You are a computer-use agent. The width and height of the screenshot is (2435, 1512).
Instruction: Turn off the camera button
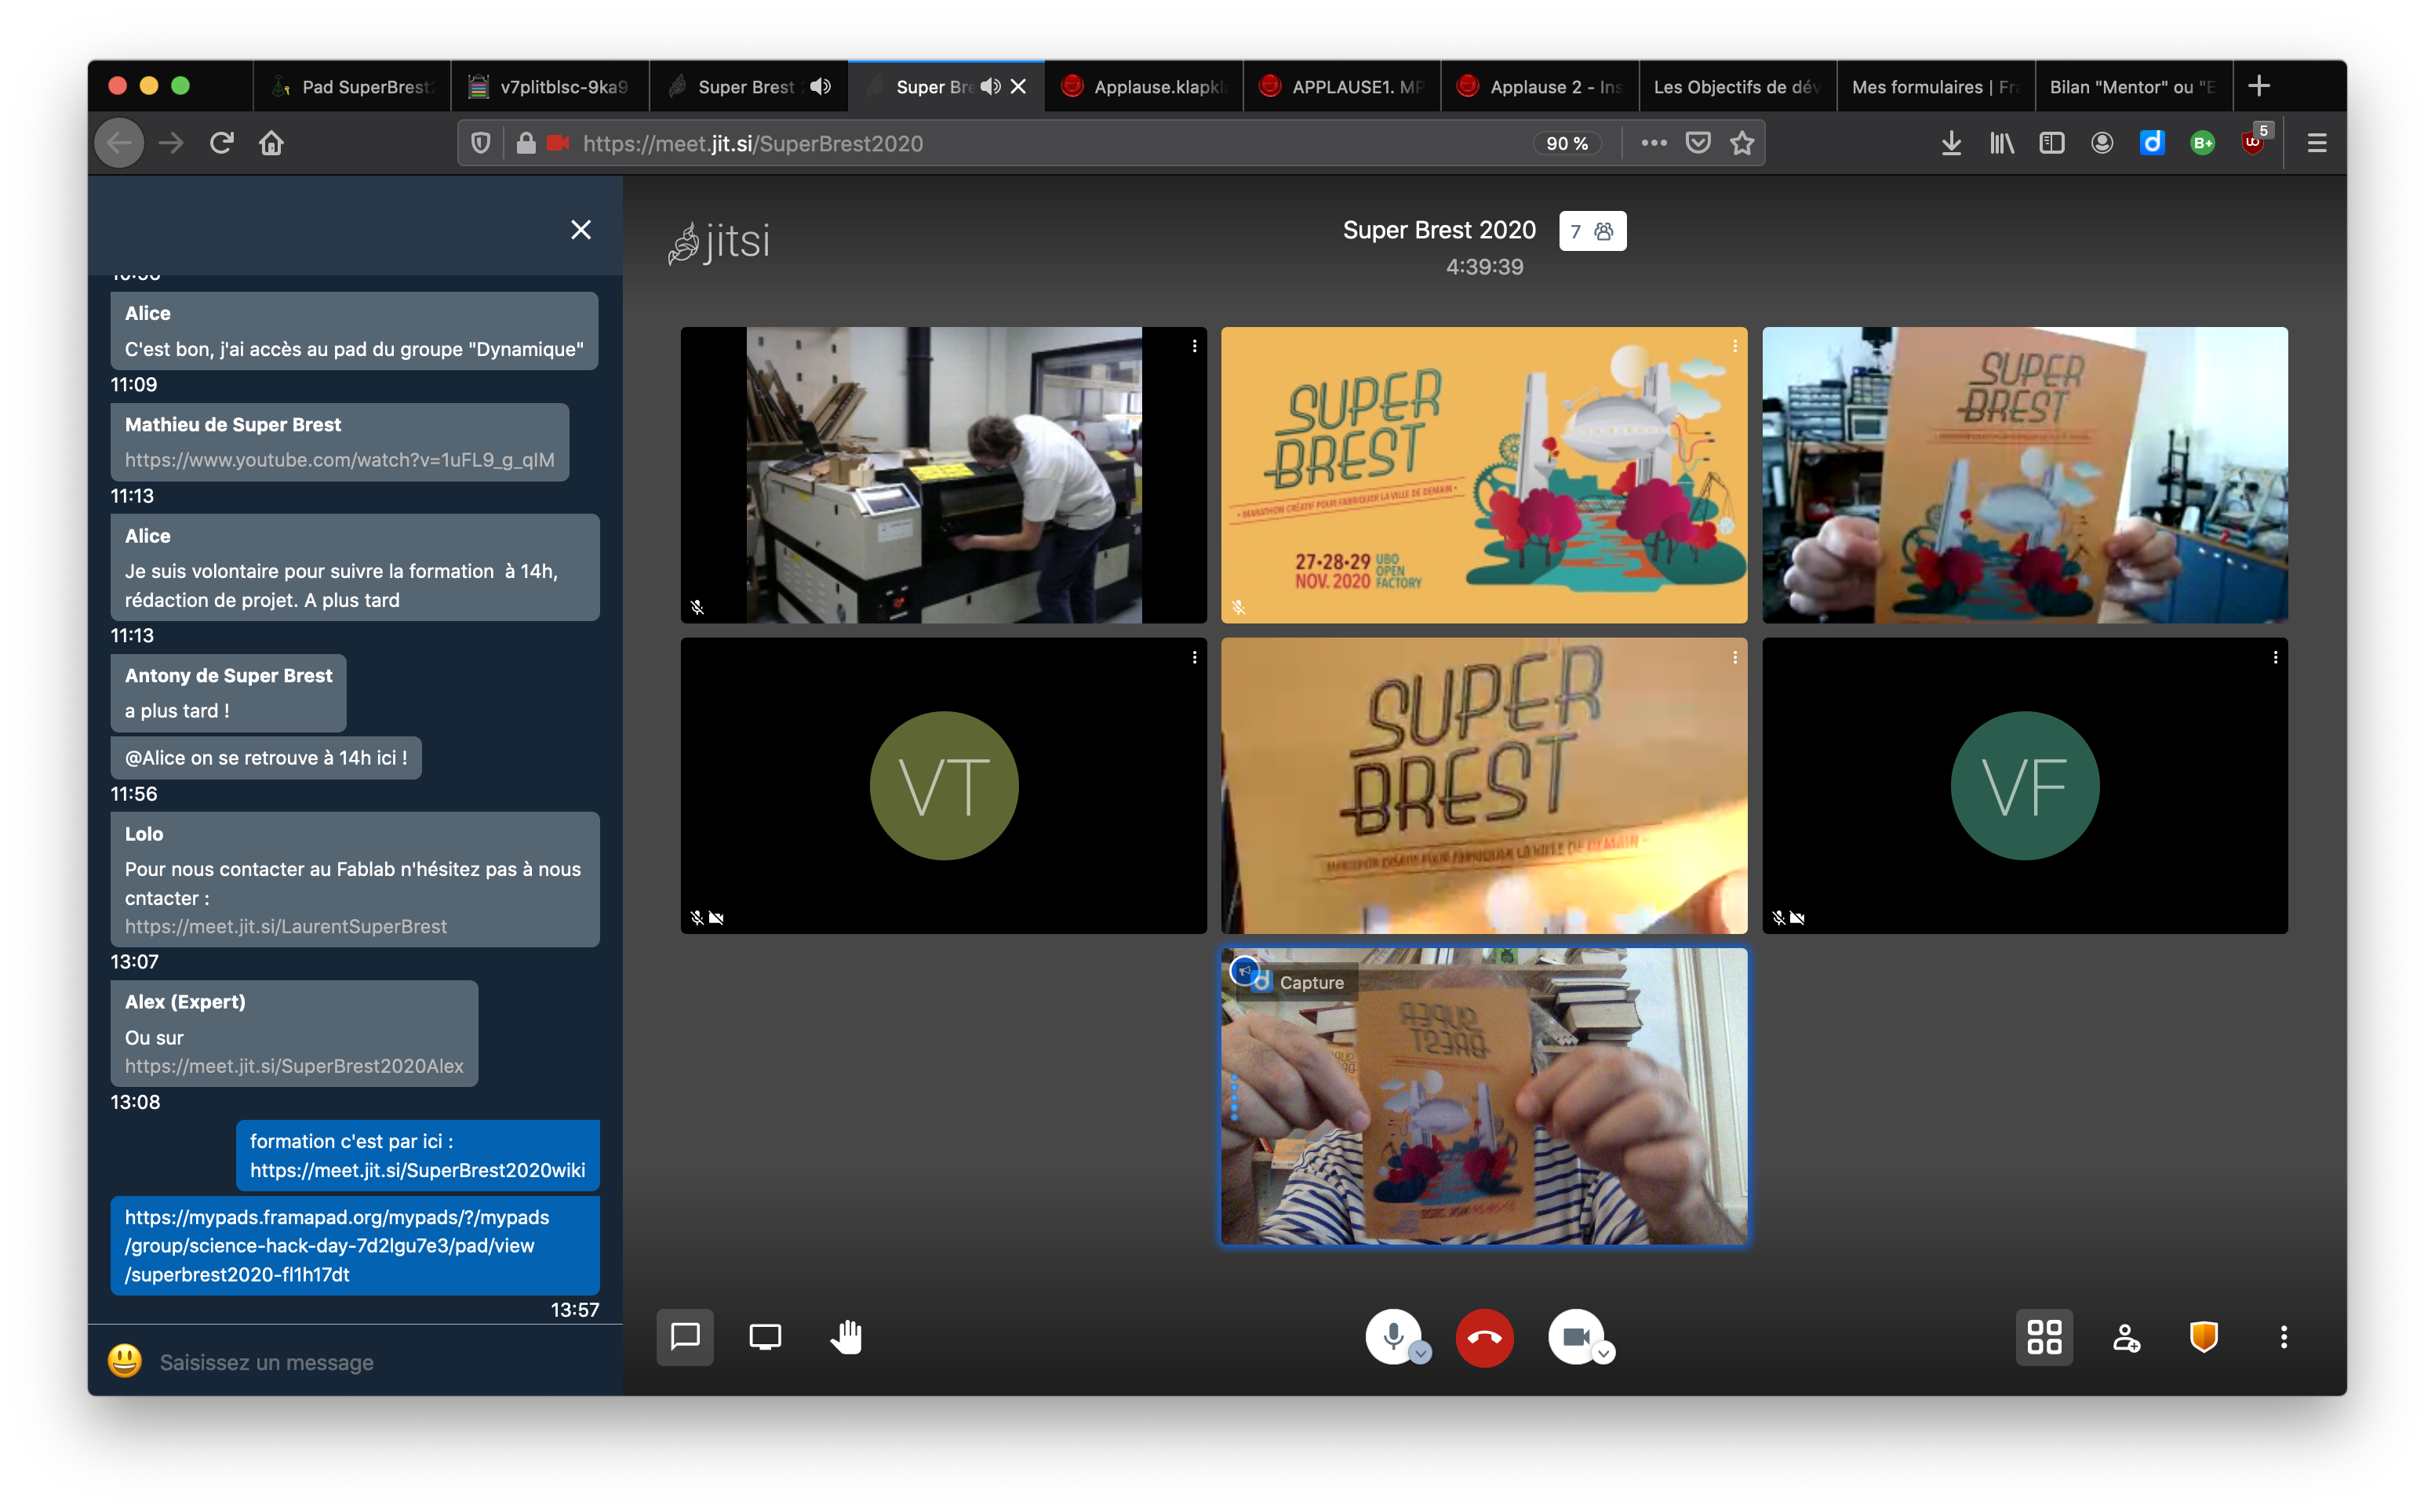point(1575,1336)
